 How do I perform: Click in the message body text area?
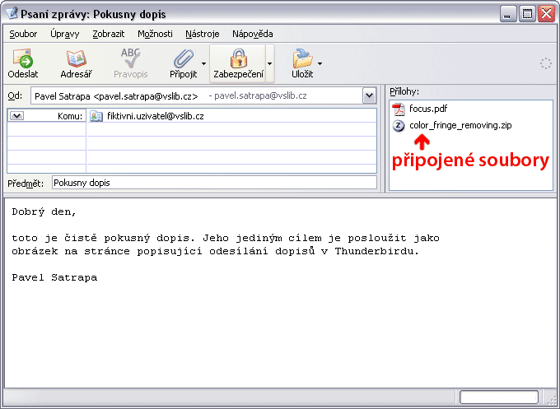pyautogui.click(x=280, y=293)
